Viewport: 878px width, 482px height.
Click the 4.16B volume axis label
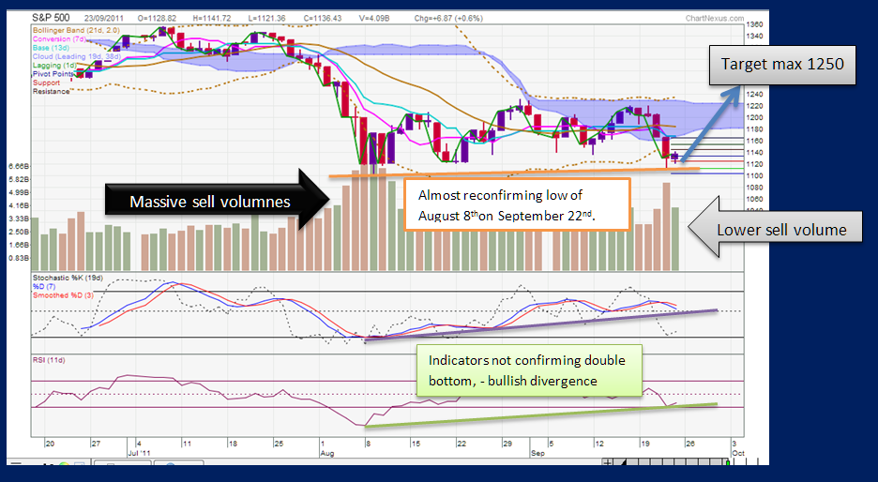[19, 206]
